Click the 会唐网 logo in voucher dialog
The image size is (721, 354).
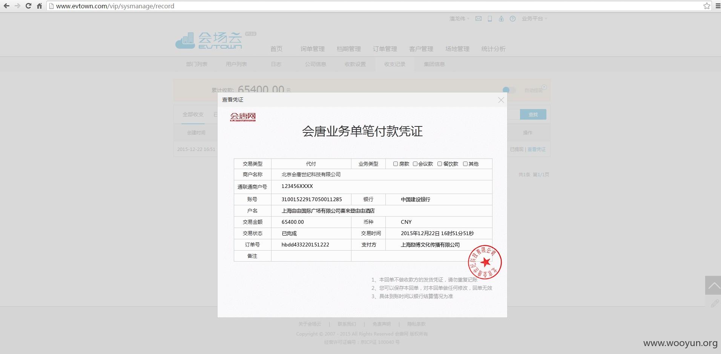coord(243,117)
